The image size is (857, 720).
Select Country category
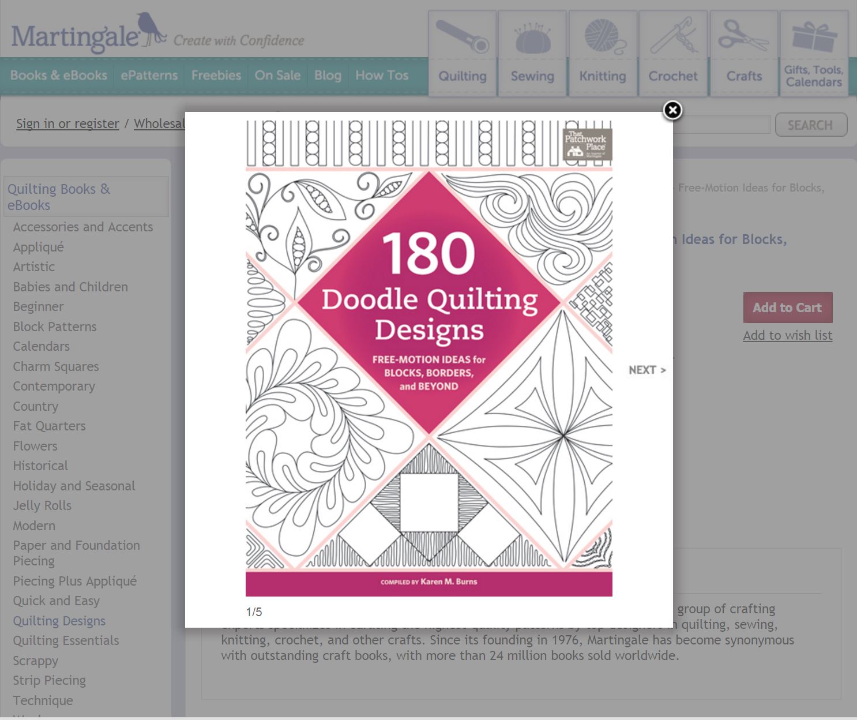(35, 406)
